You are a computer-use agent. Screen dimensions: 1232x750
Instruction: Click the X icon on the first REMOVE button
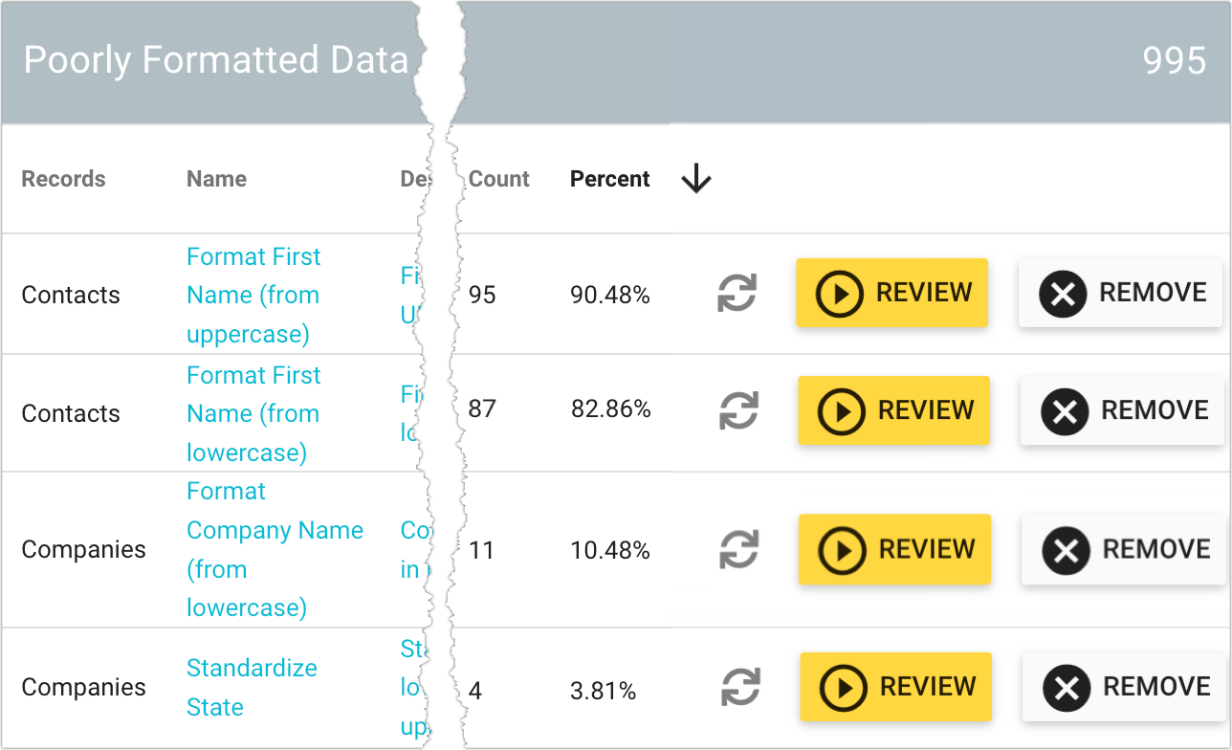[x=1064, y=292]
